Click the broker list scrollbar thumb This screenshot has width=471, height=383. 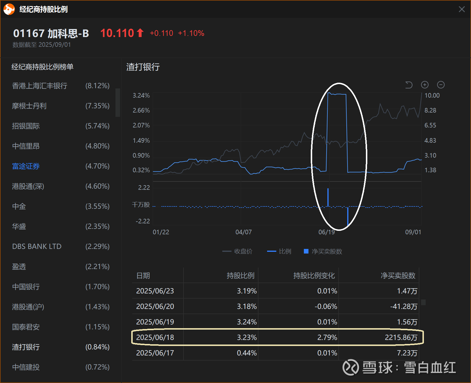[118, 102]
